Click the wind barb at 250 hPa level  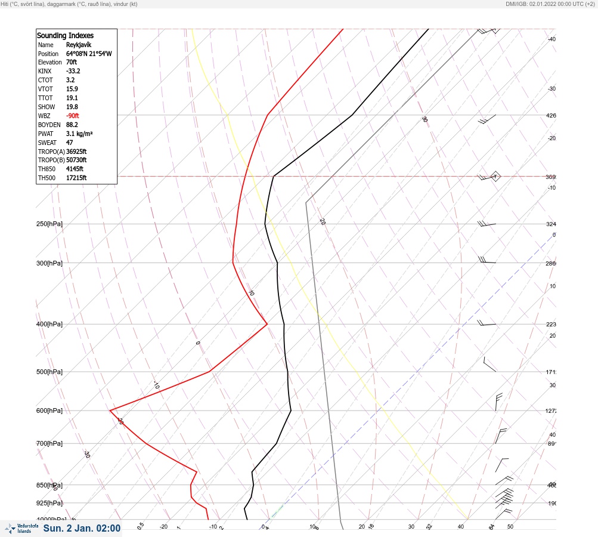pos(487,224)
